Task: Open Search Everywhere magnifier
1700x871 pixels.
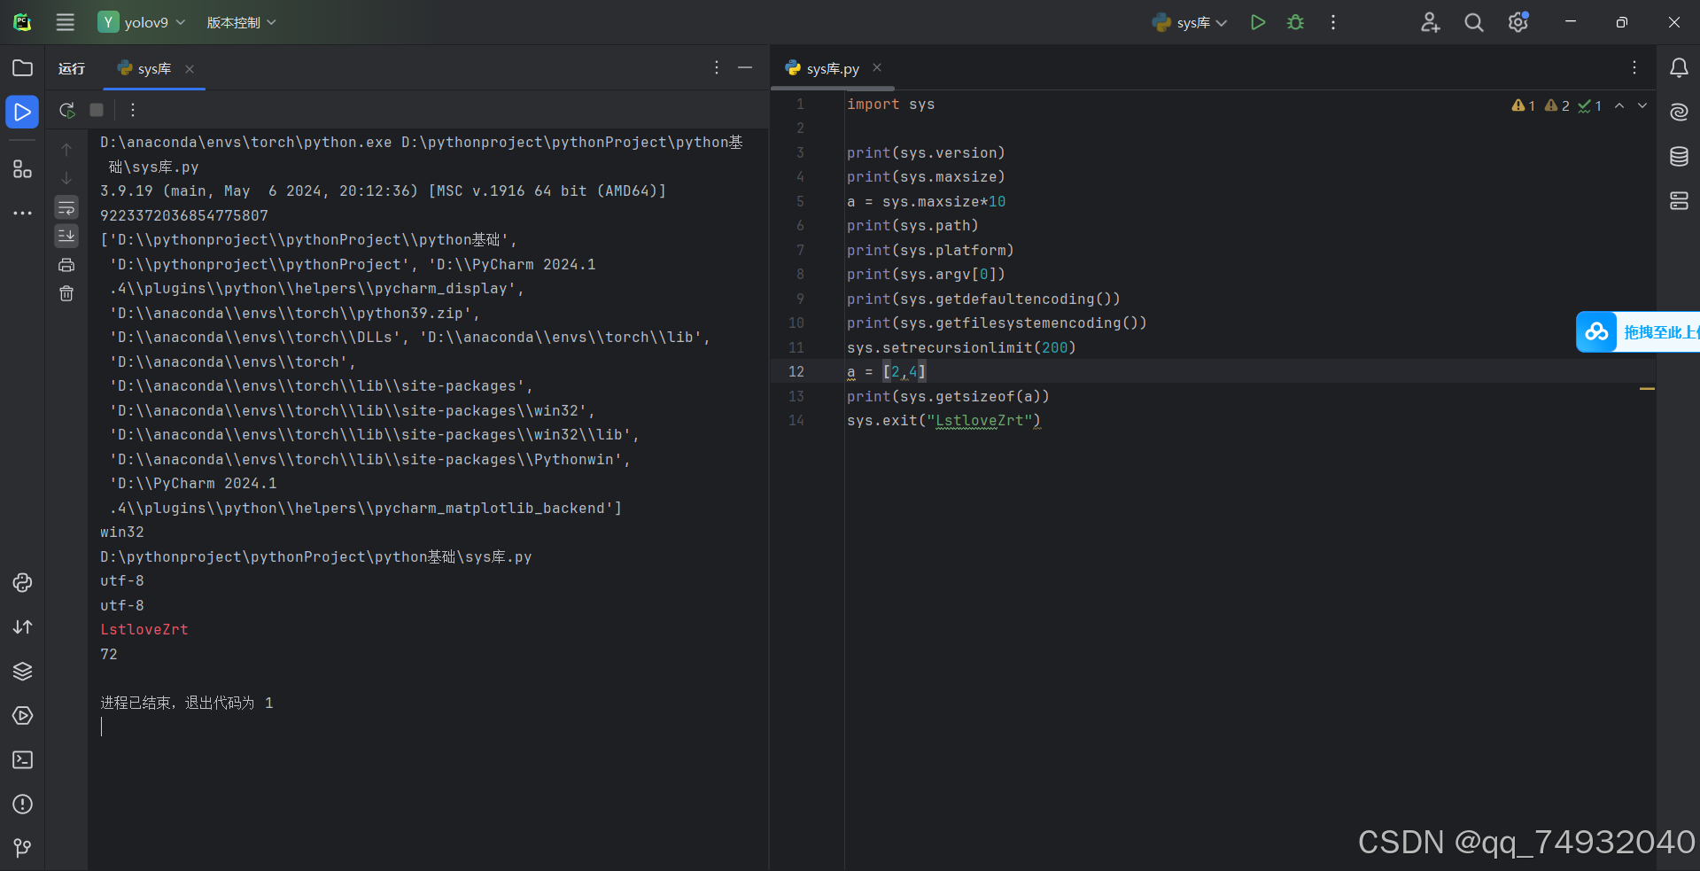Action: (1473, 22)
